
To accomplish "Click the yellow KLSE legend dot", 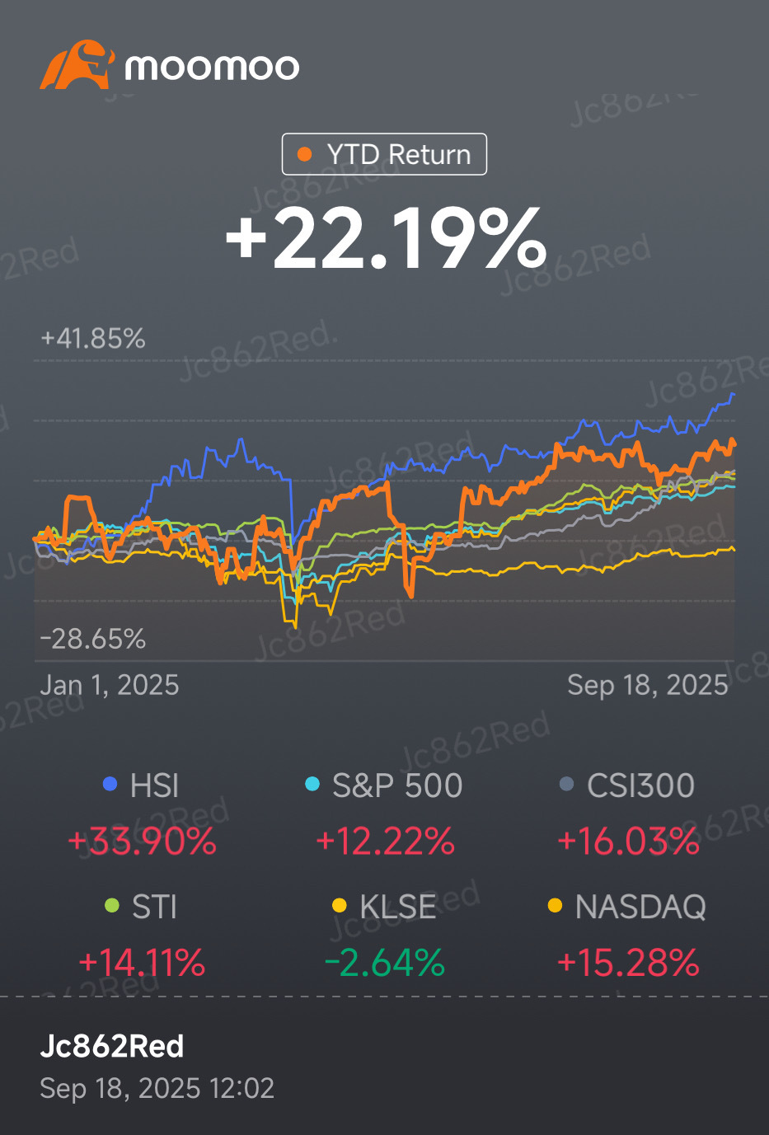I will pos(339,906).
